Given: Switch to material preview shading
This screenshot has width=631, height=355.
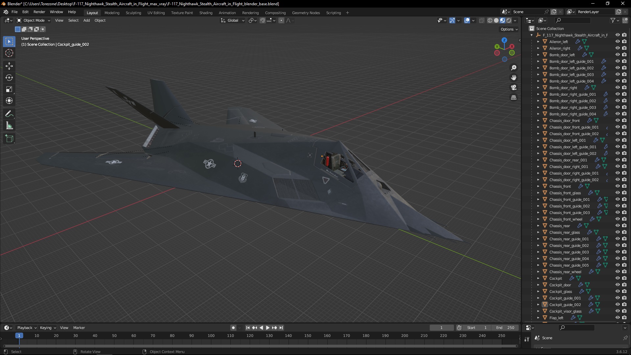Looking at the screenshot, I should click(502, 20).
